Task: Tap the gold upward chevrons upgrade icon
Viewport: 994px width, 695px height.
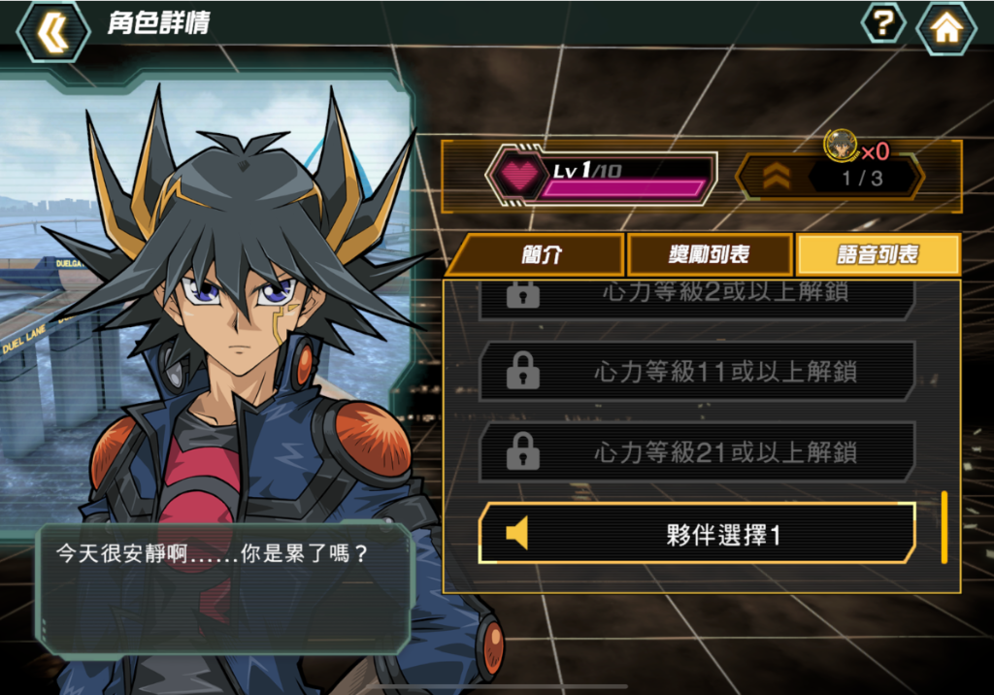Action: 777,177
